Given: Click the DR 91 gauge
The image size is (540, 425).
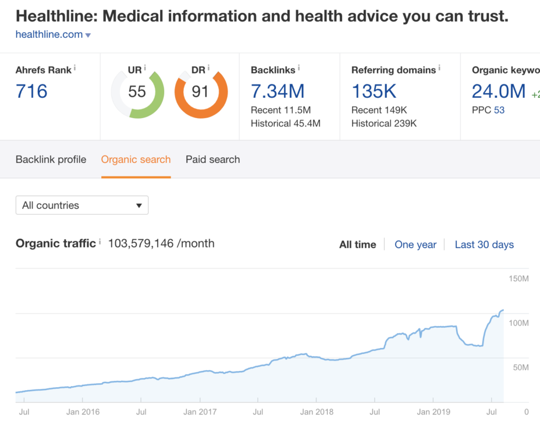Looking at the screenshot, I should point(201,92).
